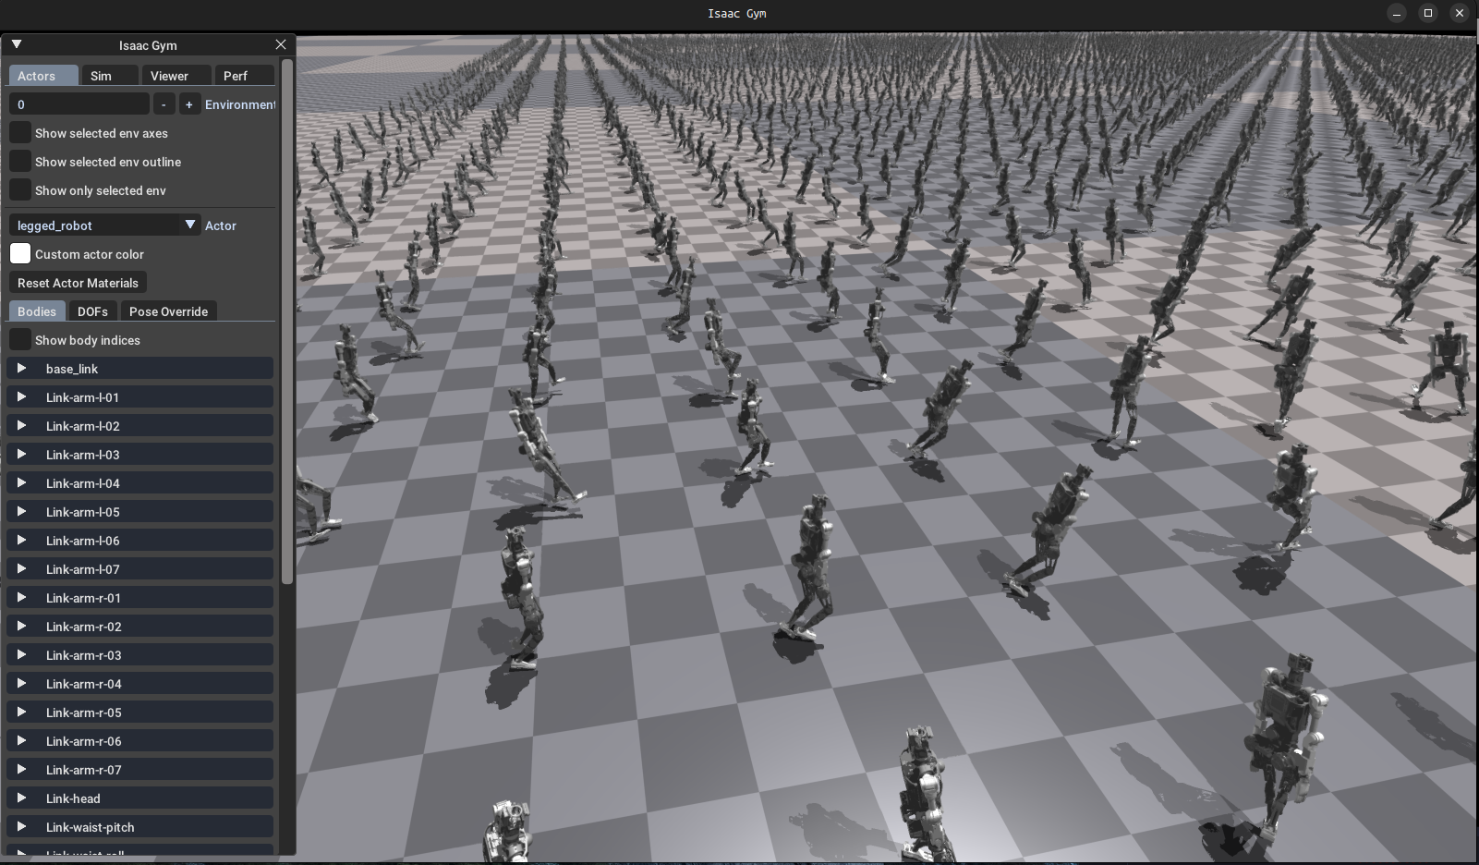
Task: Minimize the Isaac Gym window
Action: point(1397,13)
